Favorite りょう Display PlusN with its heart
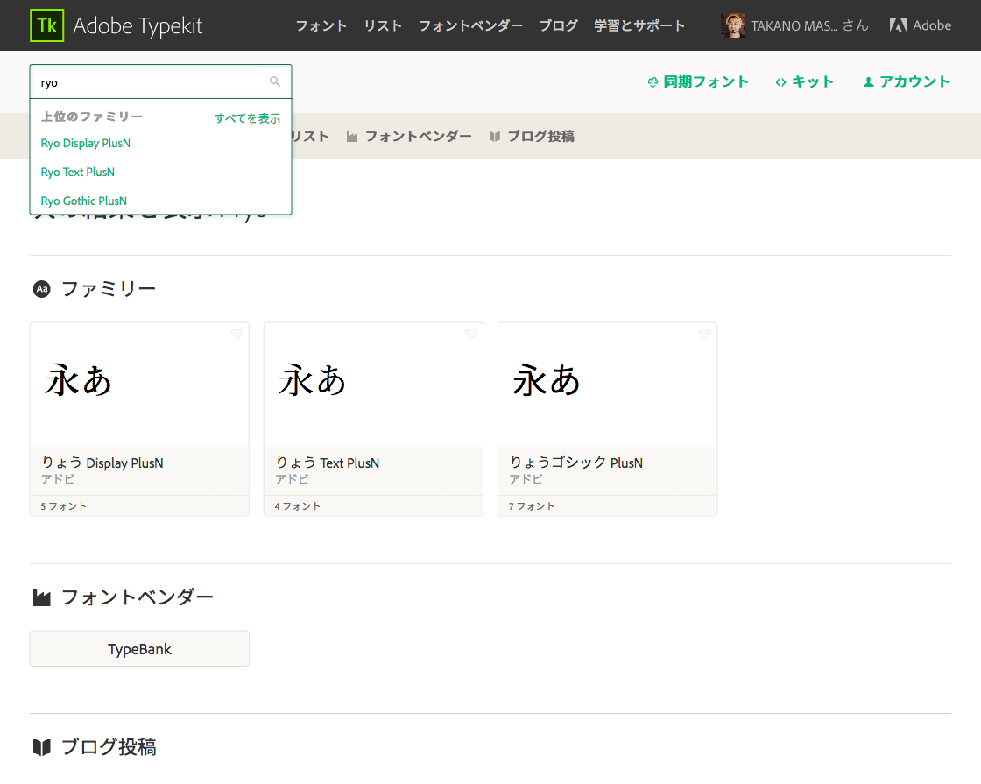Viewport: 981px width, 784px height. 237,334
